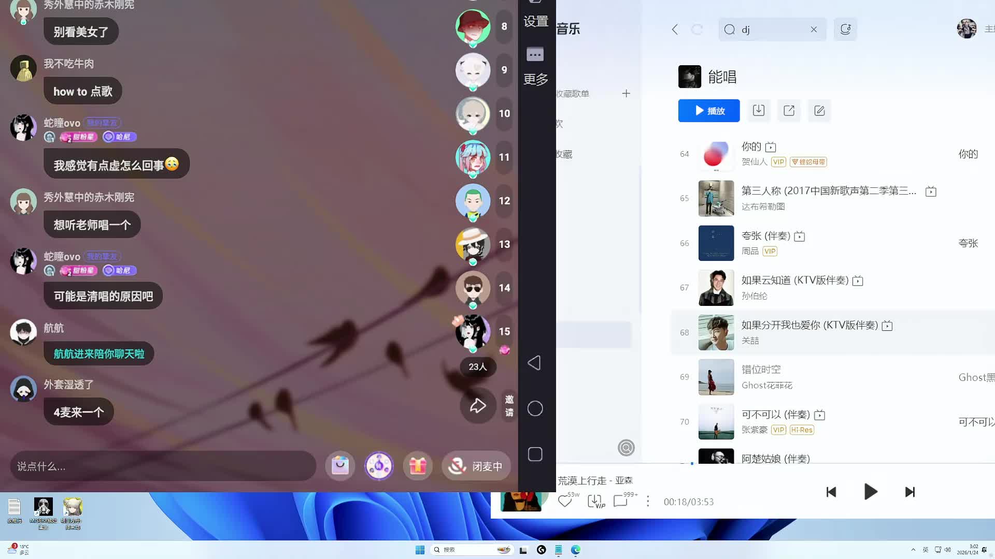
Task: Edit the 能唱 playlist info
Action: click(819, 110)
